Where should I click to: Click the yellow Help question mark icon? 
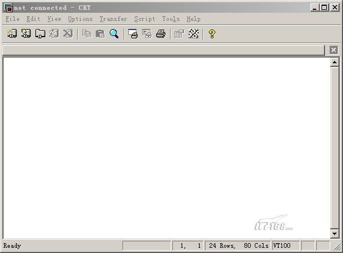coord(212,34)
